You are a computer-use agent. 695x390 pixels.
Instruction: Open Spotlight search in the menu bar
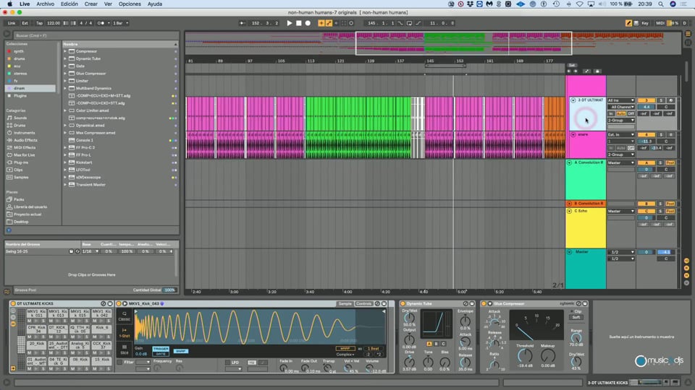pyautogui.click(x=661, y=4)
